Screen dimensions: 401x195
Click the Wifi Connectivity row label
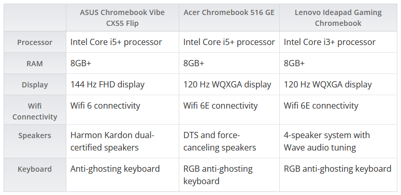(x=35, y=111)
